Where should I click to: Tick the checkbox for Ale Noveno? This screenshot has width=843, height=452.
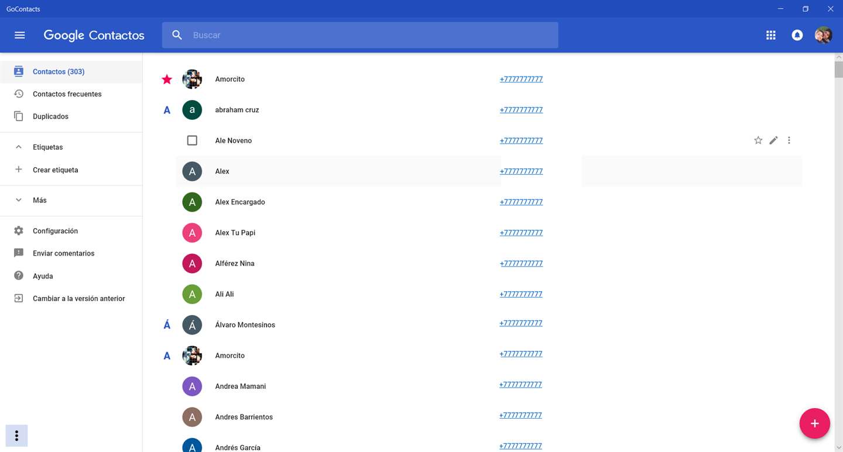pos(192,140)
